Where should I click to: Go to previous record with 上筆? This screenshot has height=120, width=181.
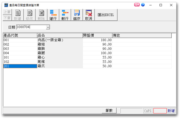click(x=7, y=12)
